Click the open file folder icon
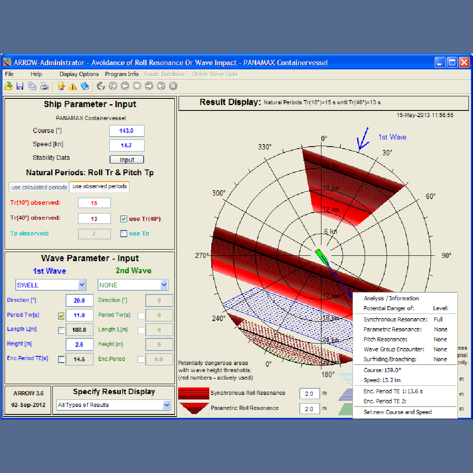 [x=8, y=86]
